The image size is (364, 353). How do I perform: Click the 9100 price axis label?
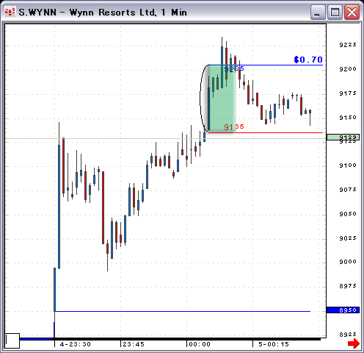(x=348, y=165)
